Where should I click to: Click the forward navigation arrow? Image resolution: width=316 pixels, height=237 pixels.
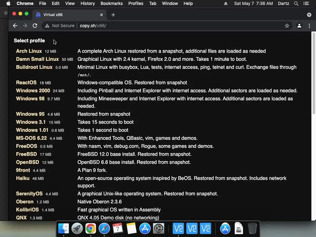pos(25,26)
